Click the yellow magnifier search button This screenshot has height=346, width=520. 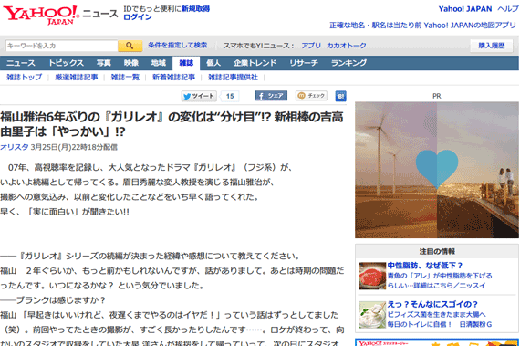pyautogui.click(x=130, y=46)
